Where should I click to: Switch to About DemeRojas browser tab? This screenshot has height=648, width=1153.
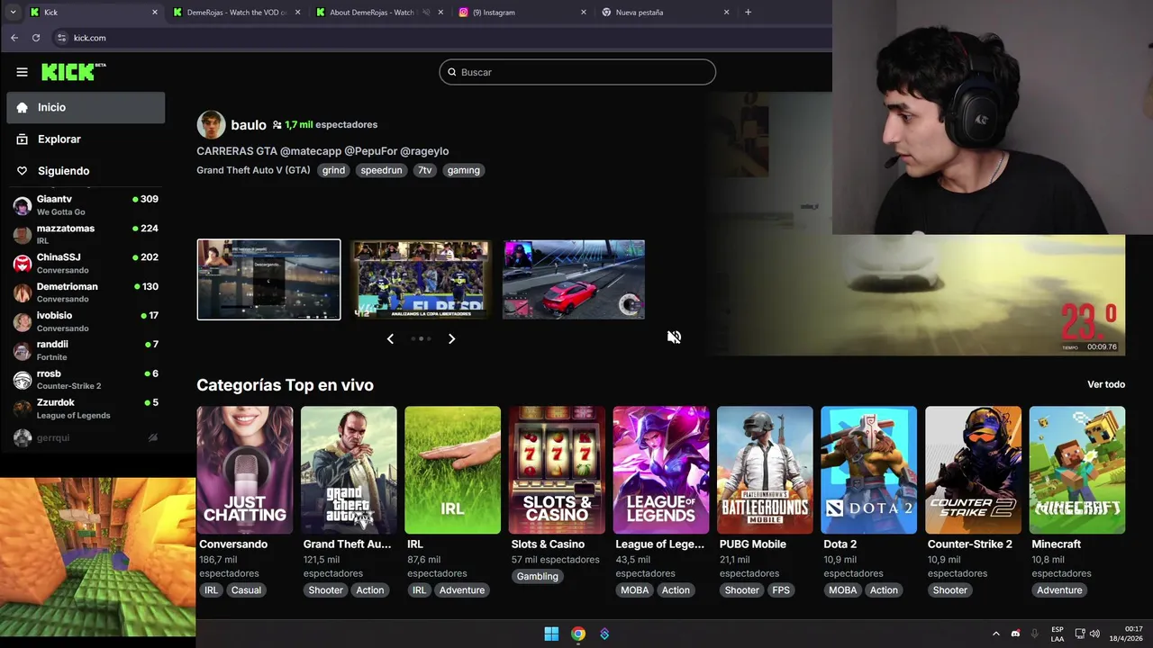click(378, 13)
